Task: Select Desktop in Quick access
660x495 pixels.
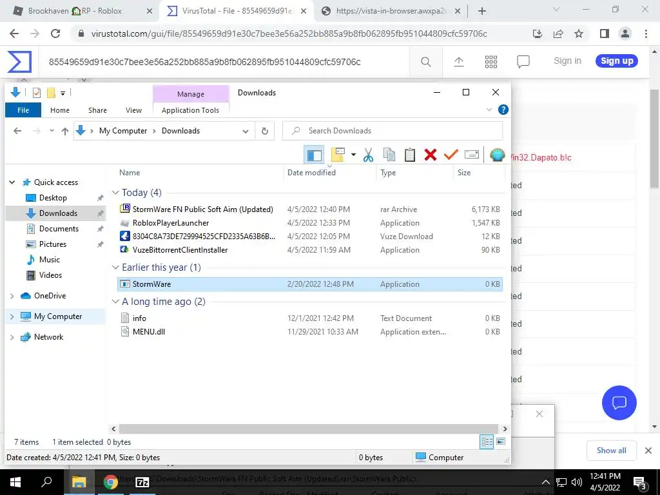Action: pyautogui.click(x=53, y=198)
